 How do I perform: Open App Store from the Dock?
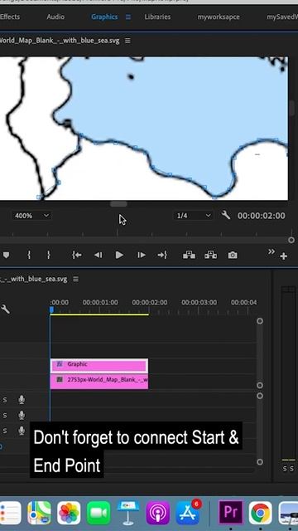pyautogui.click(x=188, y=513)
